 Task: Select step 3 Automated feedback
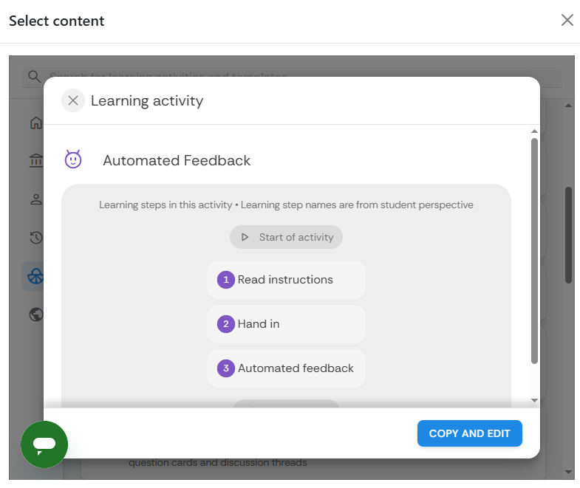point(286,368)
